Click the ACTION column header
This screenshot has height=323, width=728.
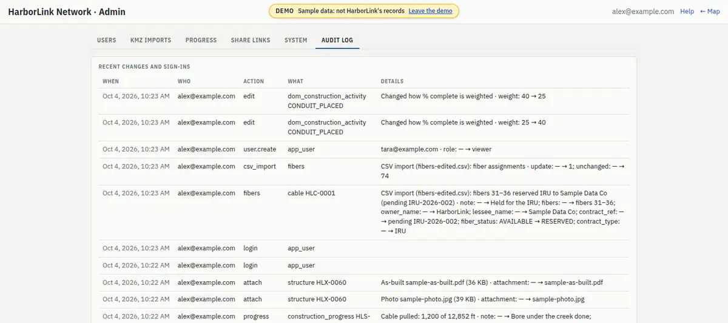click(x=254, y=81)
